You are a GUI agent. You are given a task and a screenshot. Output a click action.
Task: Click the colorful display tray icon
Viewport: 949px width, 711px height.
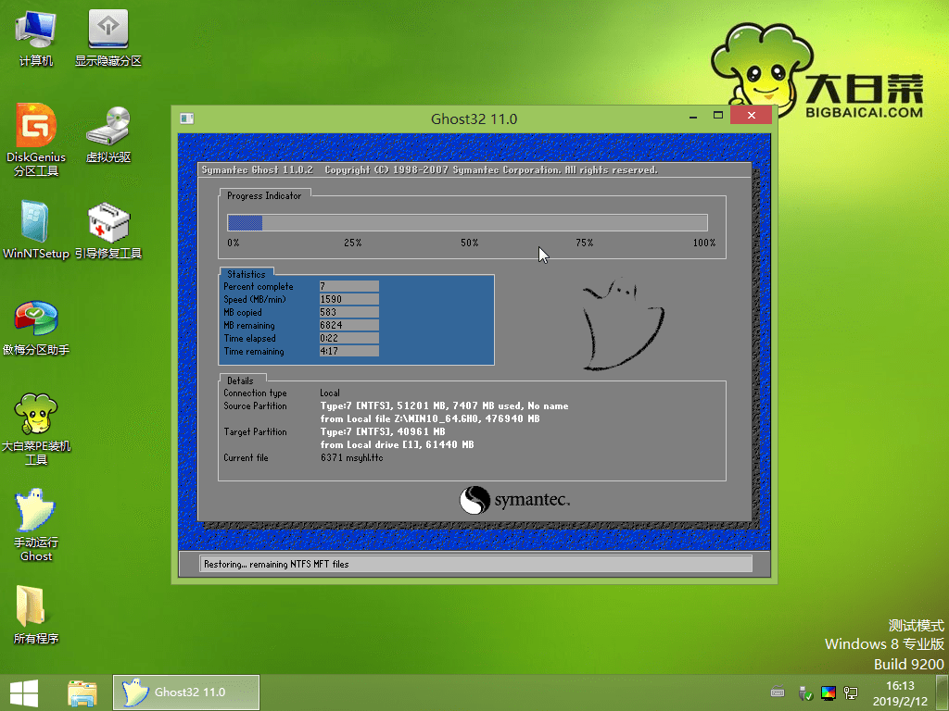point(828,692)
